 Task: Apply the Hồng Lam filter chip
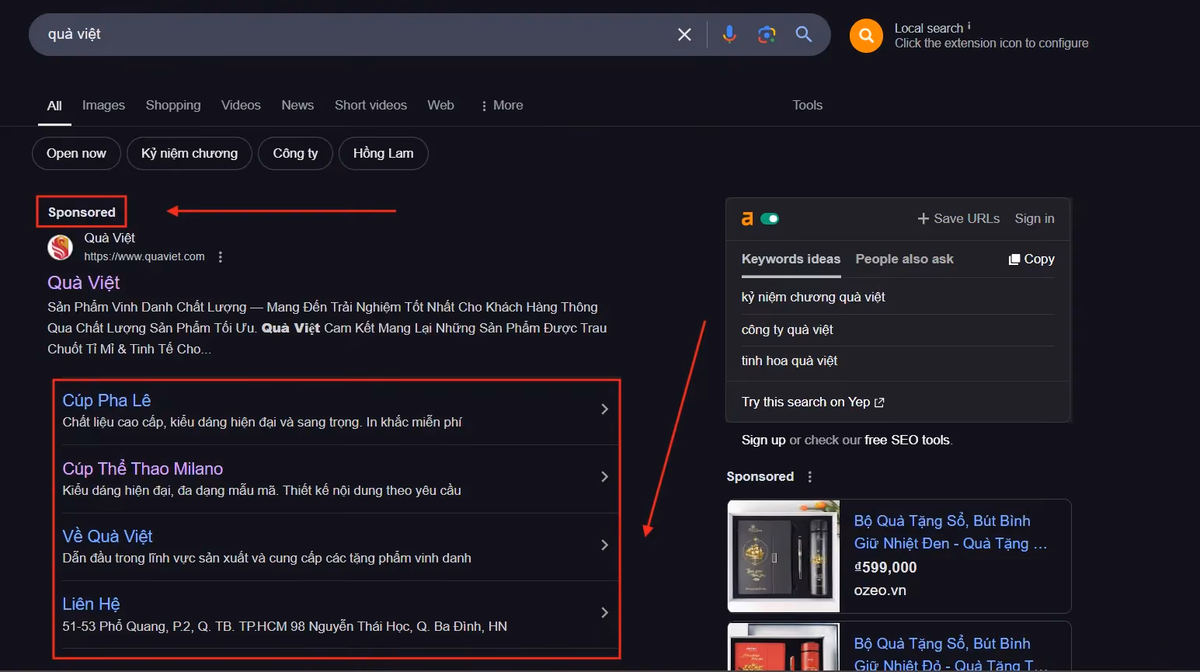(384, 154)
